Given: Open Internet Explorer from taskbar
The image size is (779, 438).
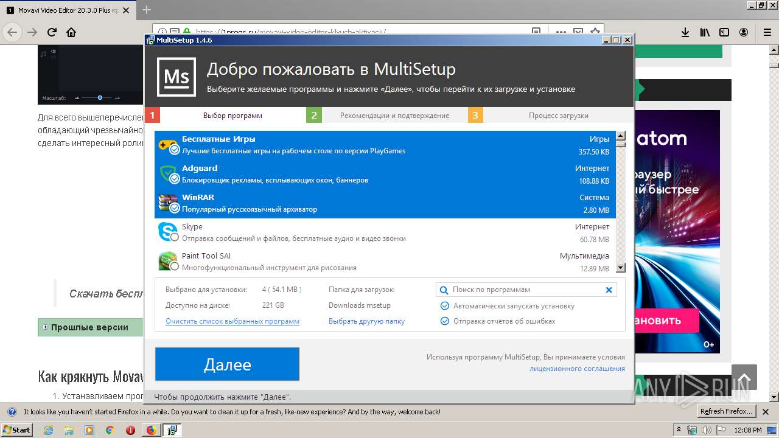Looking at the screenshot, I should pyautogui.click(x=49, y=430).
